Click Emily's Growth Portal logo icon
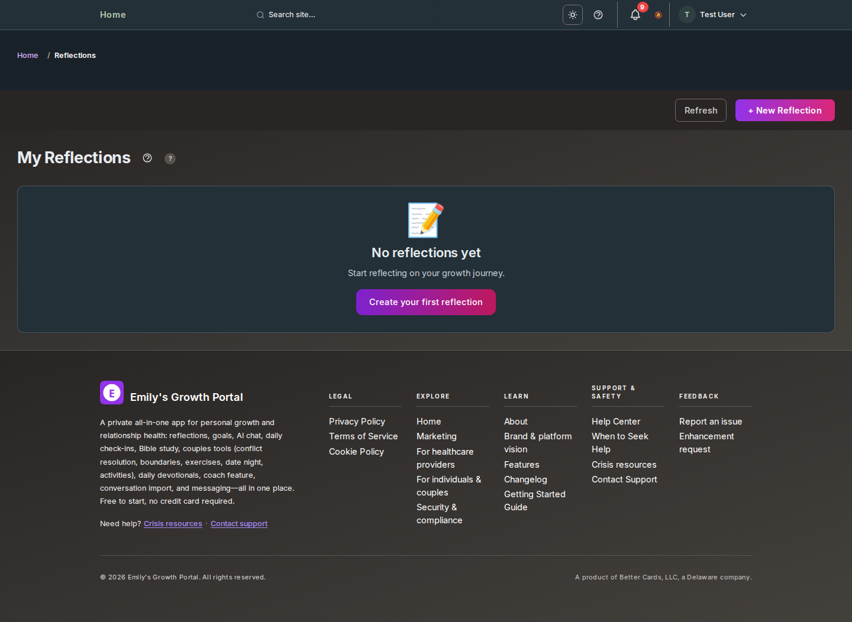The height and width of the screenshot is (622, 852). point(112,393)
